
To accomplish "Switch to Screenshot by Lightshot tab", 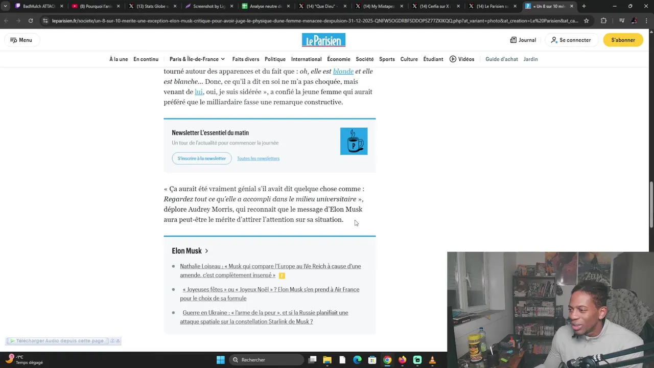I will pos(208,6).
